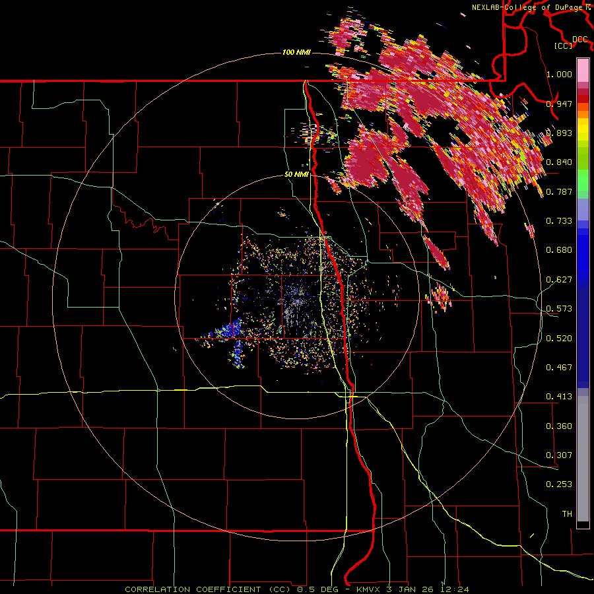Click the small pink echo east of the 50 NMI ring

tap(440, 296)
